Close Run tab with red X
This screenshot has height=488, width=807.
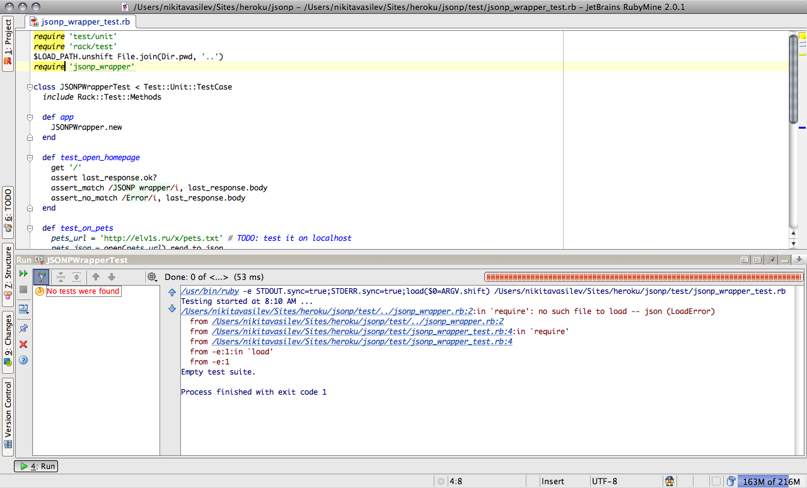click(x=23, y=344)
